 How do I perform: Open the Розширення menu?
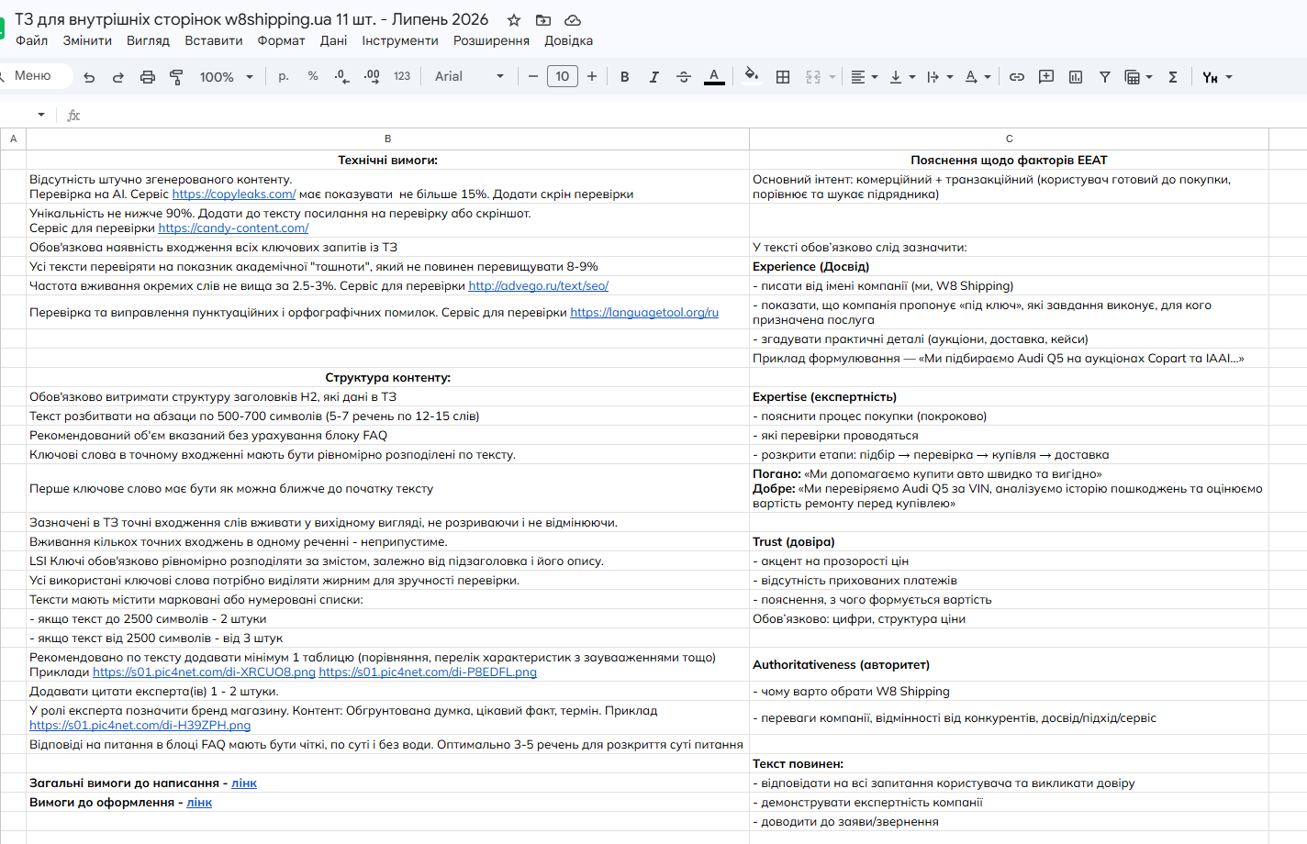pos(491,40)
